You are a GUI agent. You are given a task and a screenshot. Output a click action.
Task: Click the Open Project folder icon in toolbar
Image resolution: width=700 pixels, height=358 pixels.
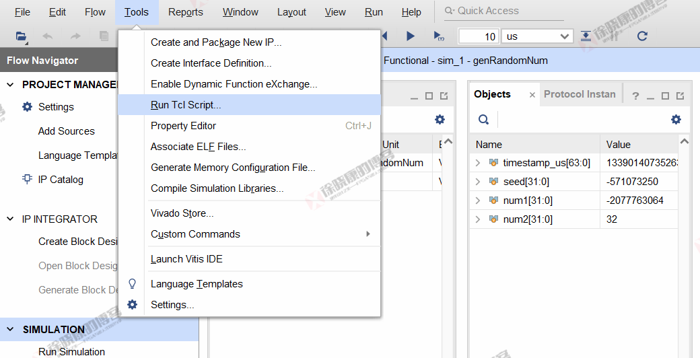tap(22, 36)
